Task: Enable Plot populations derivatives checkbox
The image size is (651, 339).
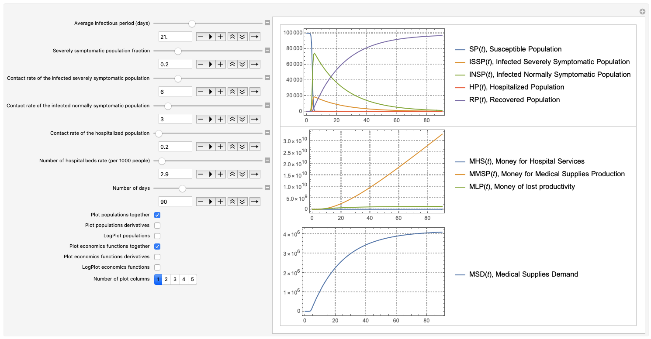Action: pos(157,226)
